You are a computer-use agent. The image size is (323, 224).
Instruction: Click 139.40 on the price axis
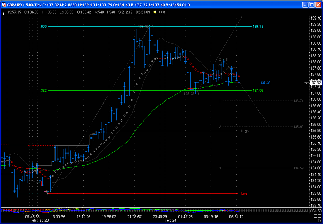(x=316, y=18)
